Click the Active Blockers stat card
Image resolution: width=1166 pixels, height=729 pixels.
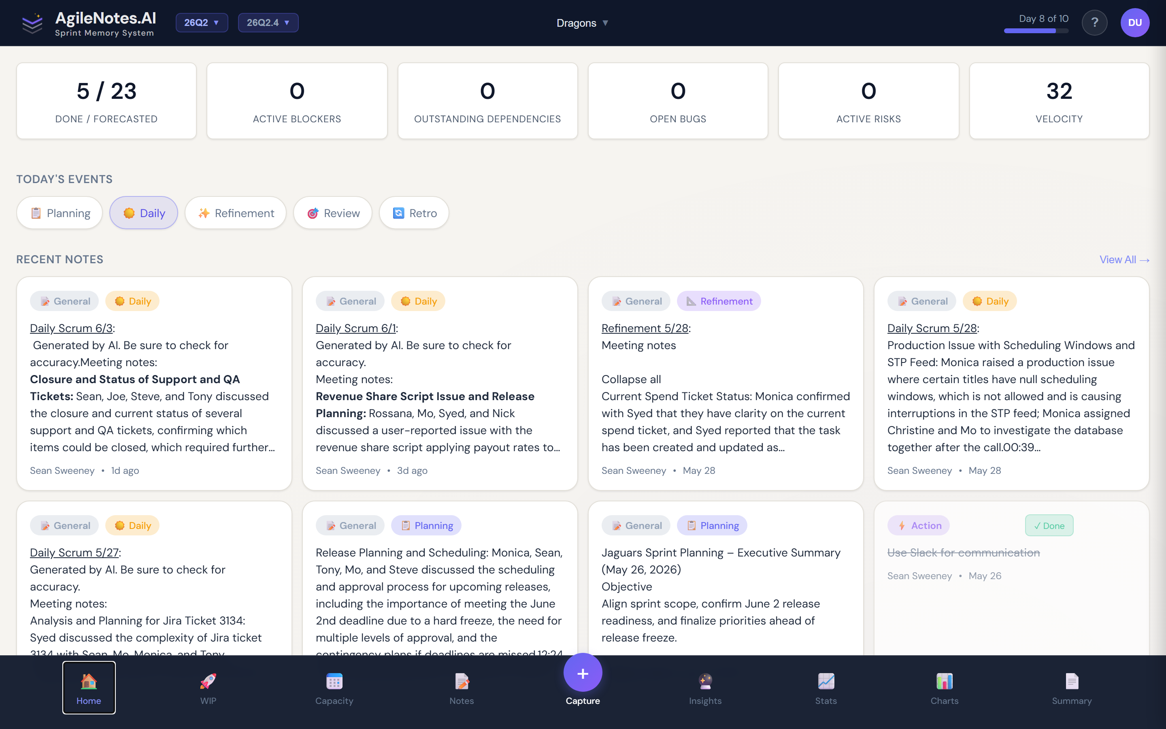click(x=297, y=101)
